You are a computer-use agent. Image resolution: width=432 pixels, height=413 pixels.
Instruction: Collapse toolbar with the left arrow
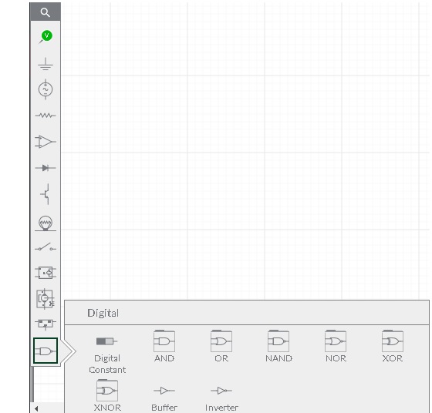(36, 408)
